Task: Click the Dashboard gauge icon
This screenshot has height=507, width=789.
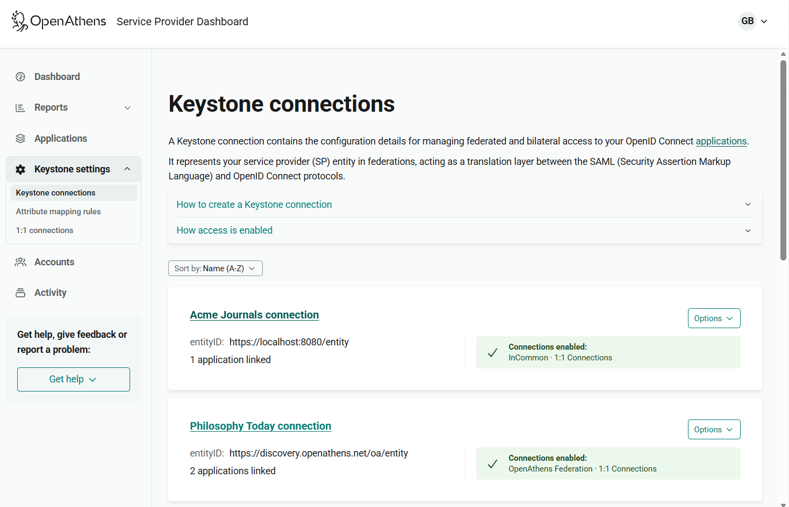Action: 20,77
